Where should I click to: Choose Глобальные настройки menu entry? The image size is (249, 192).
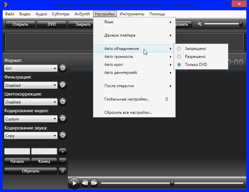pyautogui.click(x=127, y=99)
